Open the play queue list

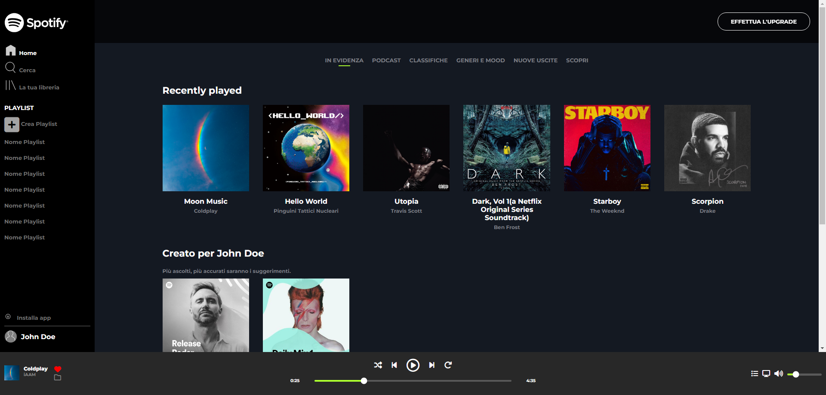tap(755, 374)
